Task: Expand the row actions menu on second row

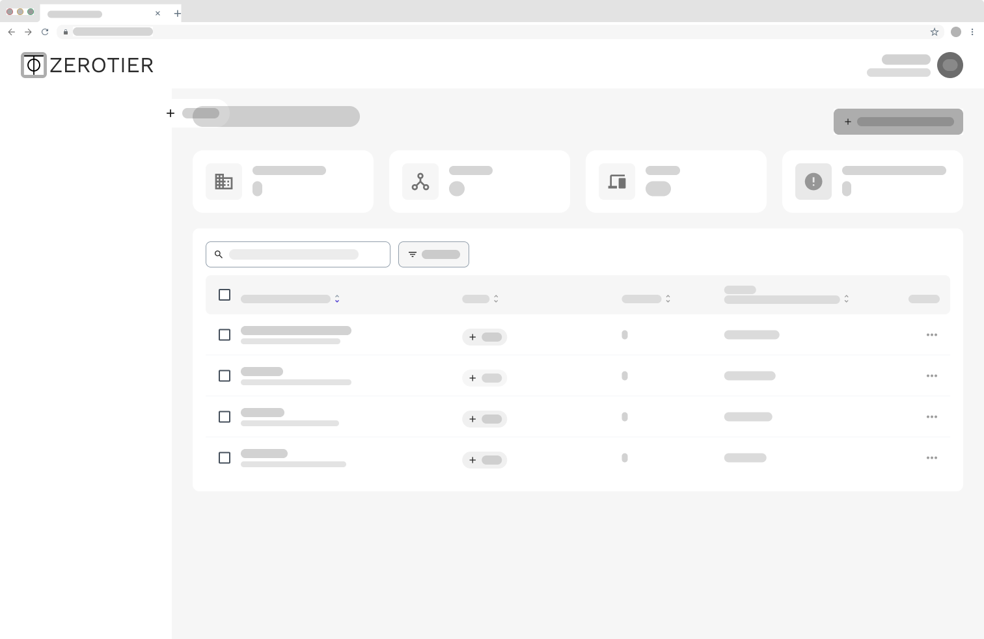Action: point(931,375)
